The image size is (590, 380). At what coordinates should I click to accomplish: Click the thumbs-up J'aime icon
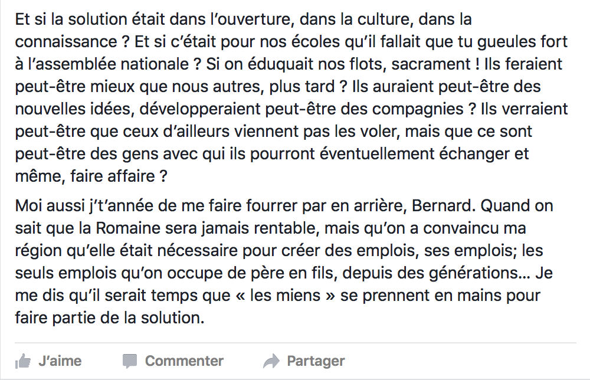click(x=23, y=362)
